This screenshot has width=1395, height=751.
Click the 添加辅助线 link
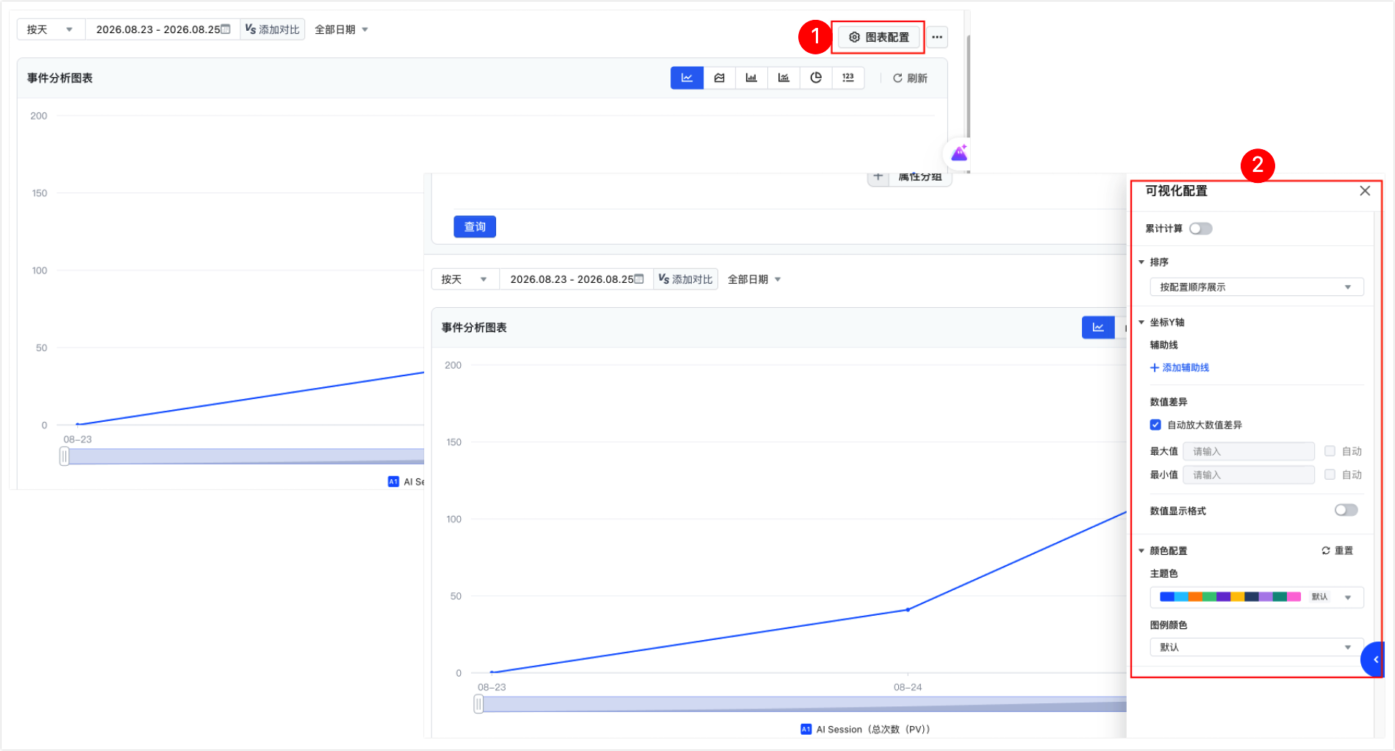pos(1180,368)
